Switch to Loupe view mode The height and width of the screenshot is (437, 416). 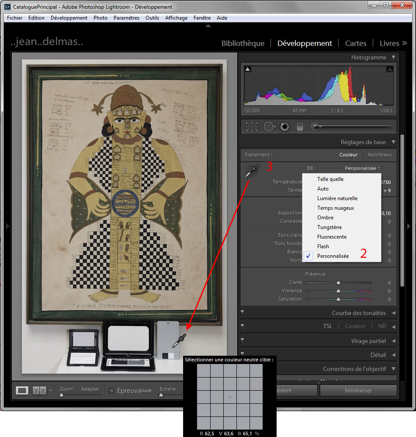point(22,390)
